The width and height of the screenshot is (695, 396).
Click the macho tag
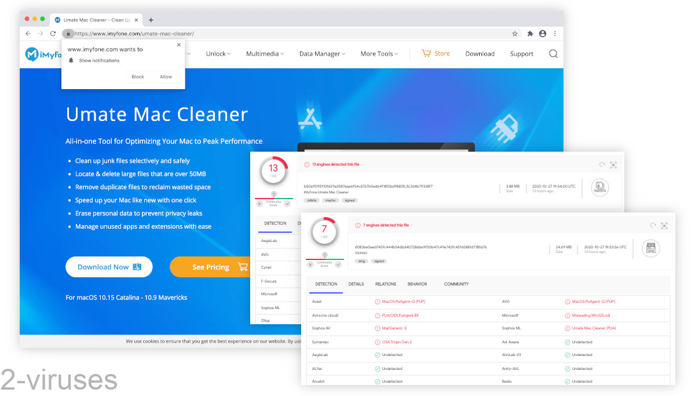(330, 200)
